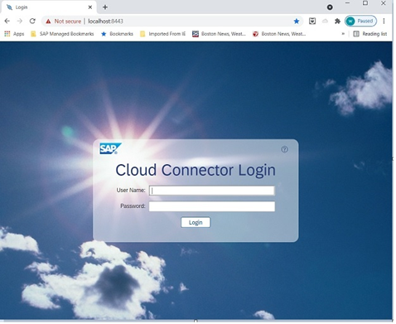The image size is (396, 324).
Task: Show more bookmarks with chevron
Action: coord(343,34)
